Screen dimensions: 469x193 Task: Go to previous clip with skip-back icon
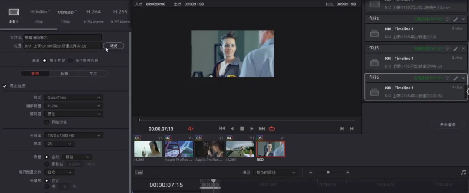(352, 128)
